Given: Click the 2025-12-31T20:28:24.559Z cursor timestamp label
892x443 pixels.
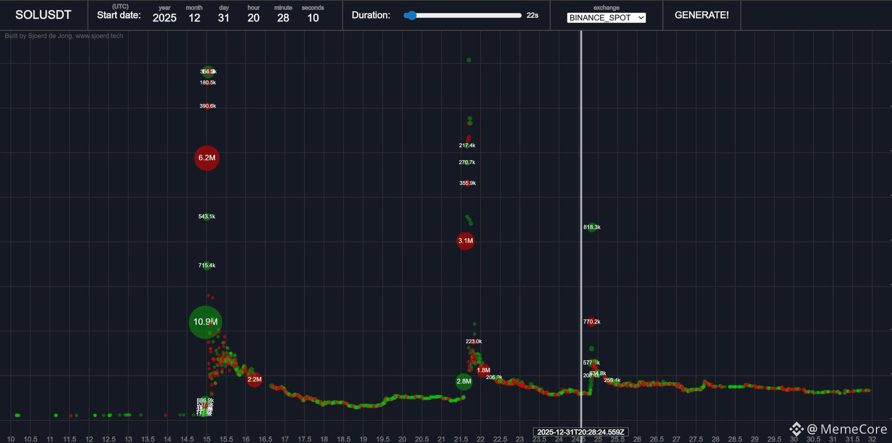Looking at the screenshot, I should pos(580,432).
